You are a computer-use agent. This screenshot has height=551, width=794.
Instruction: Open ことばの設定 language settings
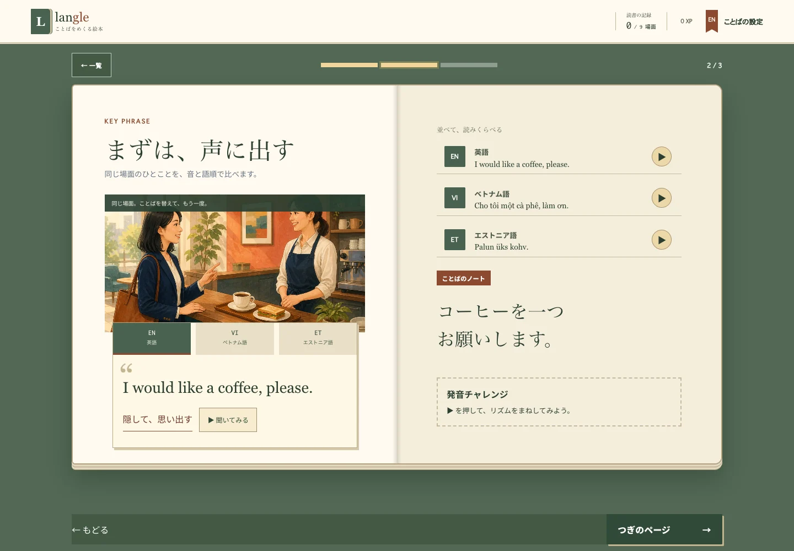(743, 21)
